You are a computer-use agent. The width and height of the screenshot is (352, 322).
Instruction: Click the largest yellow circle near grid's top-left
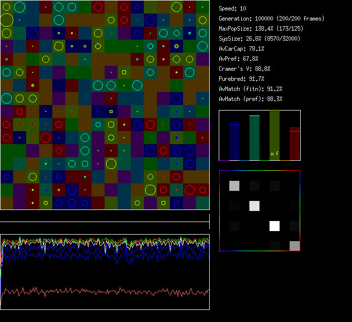pyautogui.click(x=7, y=20)
